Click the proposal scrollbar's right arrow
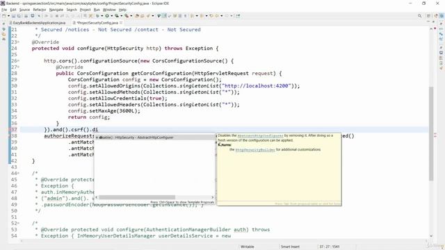Viewport: 445px width, 250px height. click(x=213, y=197)
